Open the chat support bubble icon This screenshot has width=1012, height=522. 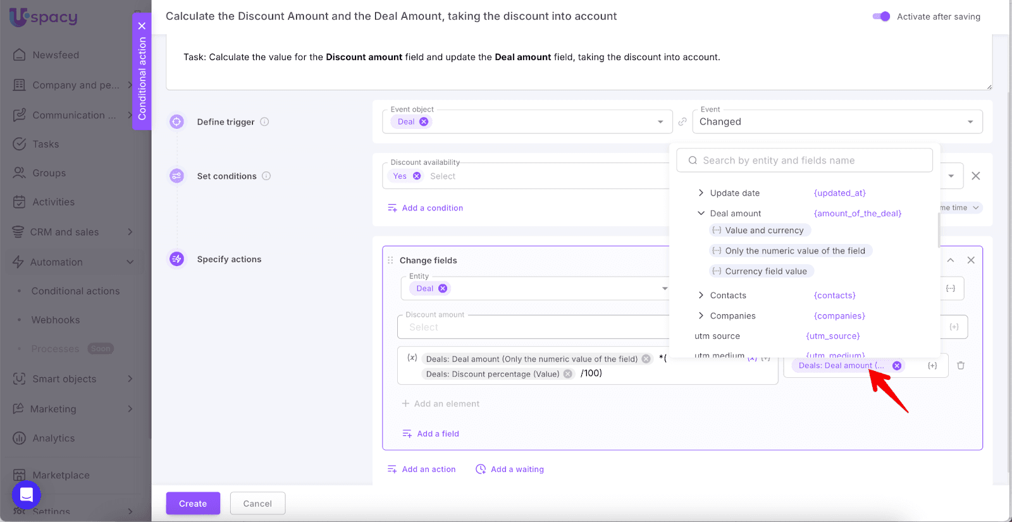click(27, 495)
